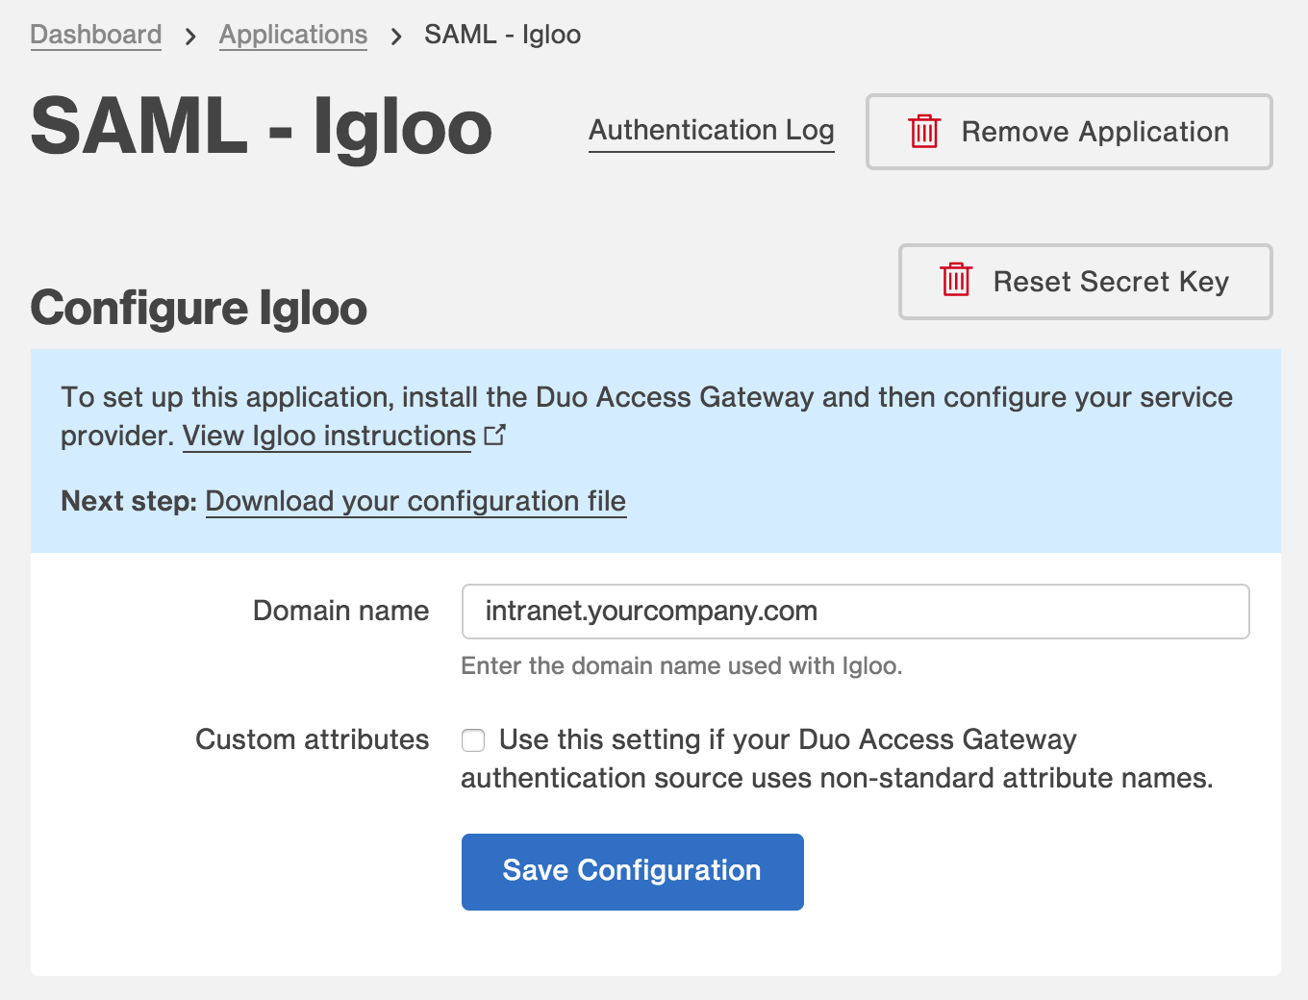
Task: Save the Igloo configuration
Action: [632, 871]
